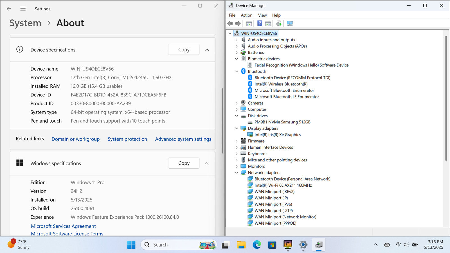The image size is (450, 253).
Task: Collapse root node WIN-US4OECE8V56
Action: tap(230, 33)
